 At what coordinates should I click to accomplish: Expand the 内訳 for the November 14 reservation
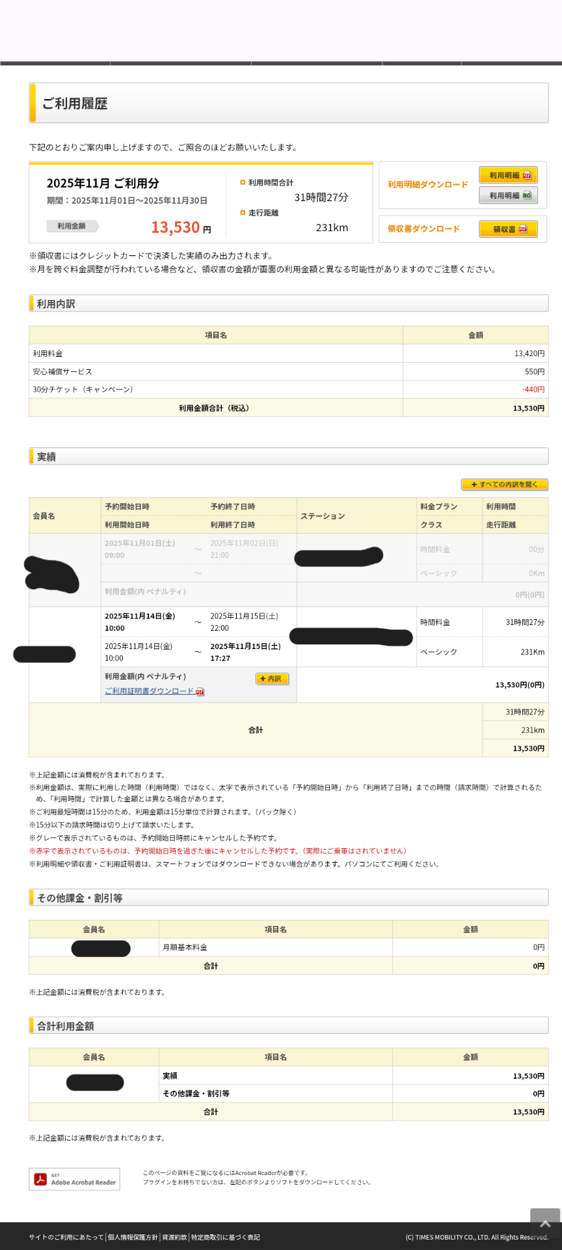point(272,678)
